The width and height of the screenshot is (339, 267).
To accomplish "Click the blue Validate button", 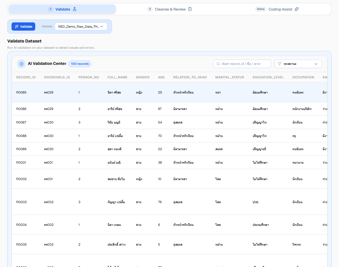I will tap(23, 27).
